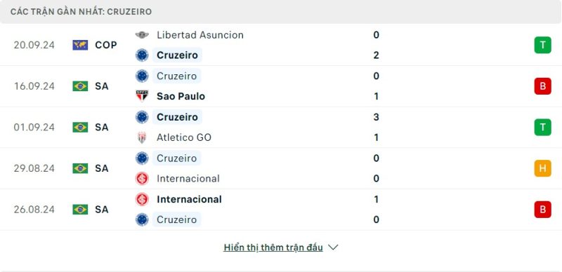Click the COP world competition flag icon
Screen dimensions: 562x272
click(80, 45)
